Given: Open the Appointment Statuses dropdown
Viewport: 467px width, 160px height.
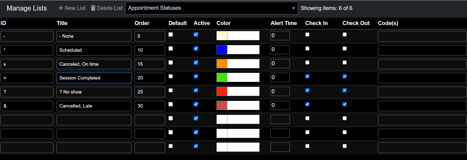Looking at the screenshot, I should tap(211, 8).
